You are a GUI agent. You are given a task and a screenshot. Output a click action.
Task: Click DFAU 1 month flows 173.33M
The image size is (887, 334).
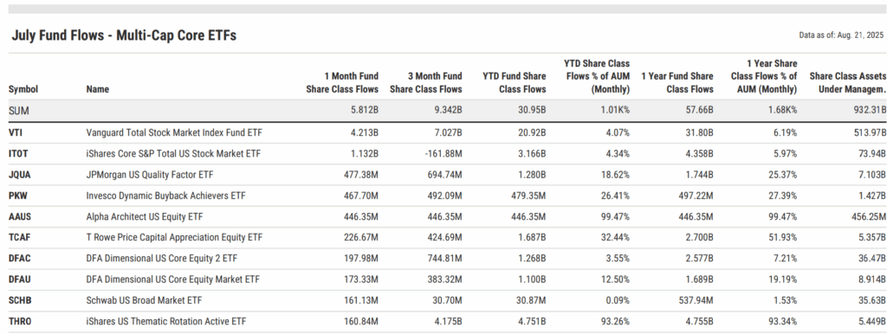(x=361, y=279)
